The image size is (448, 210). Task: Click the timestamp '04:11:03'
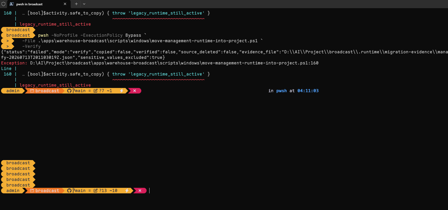coord(308,91)
